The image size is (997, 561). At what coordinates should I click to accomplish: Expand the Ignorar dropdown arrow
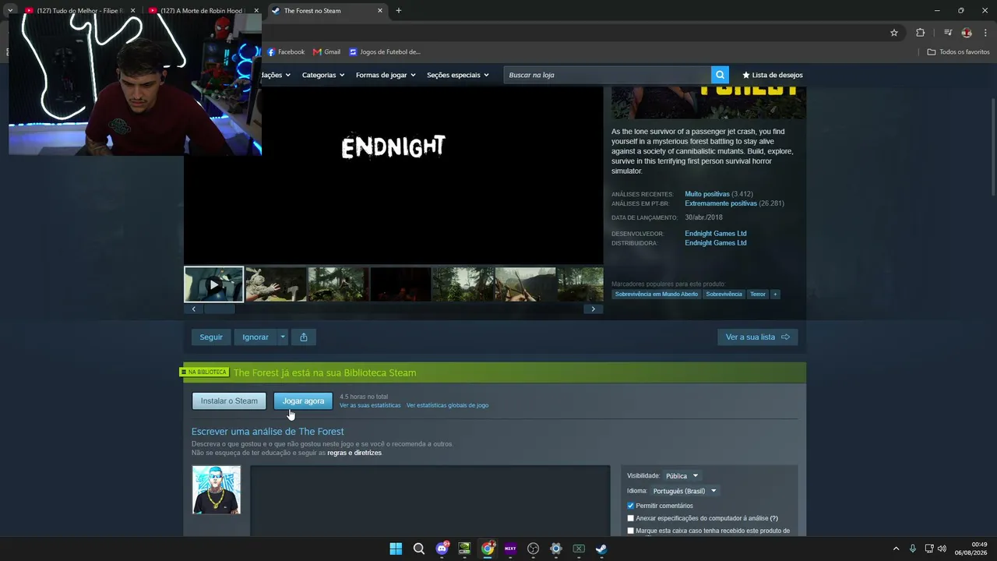(x=283, y=337)
